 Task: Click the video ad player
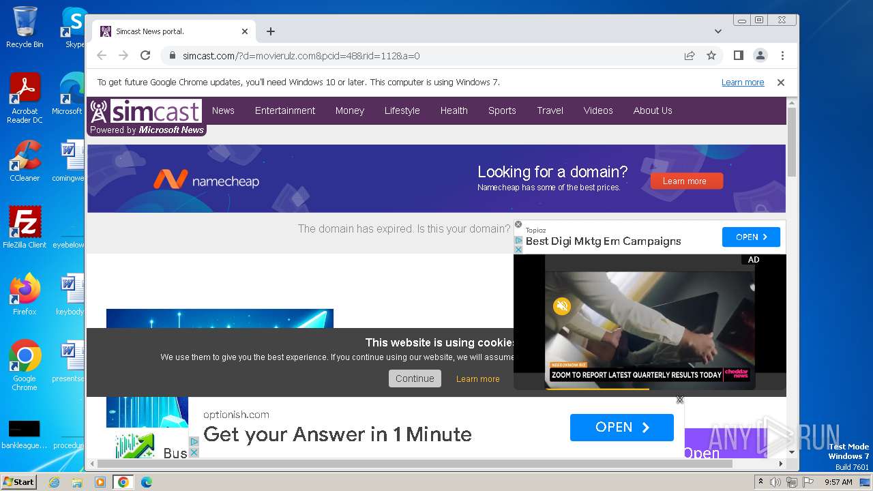tap(649, 322)
